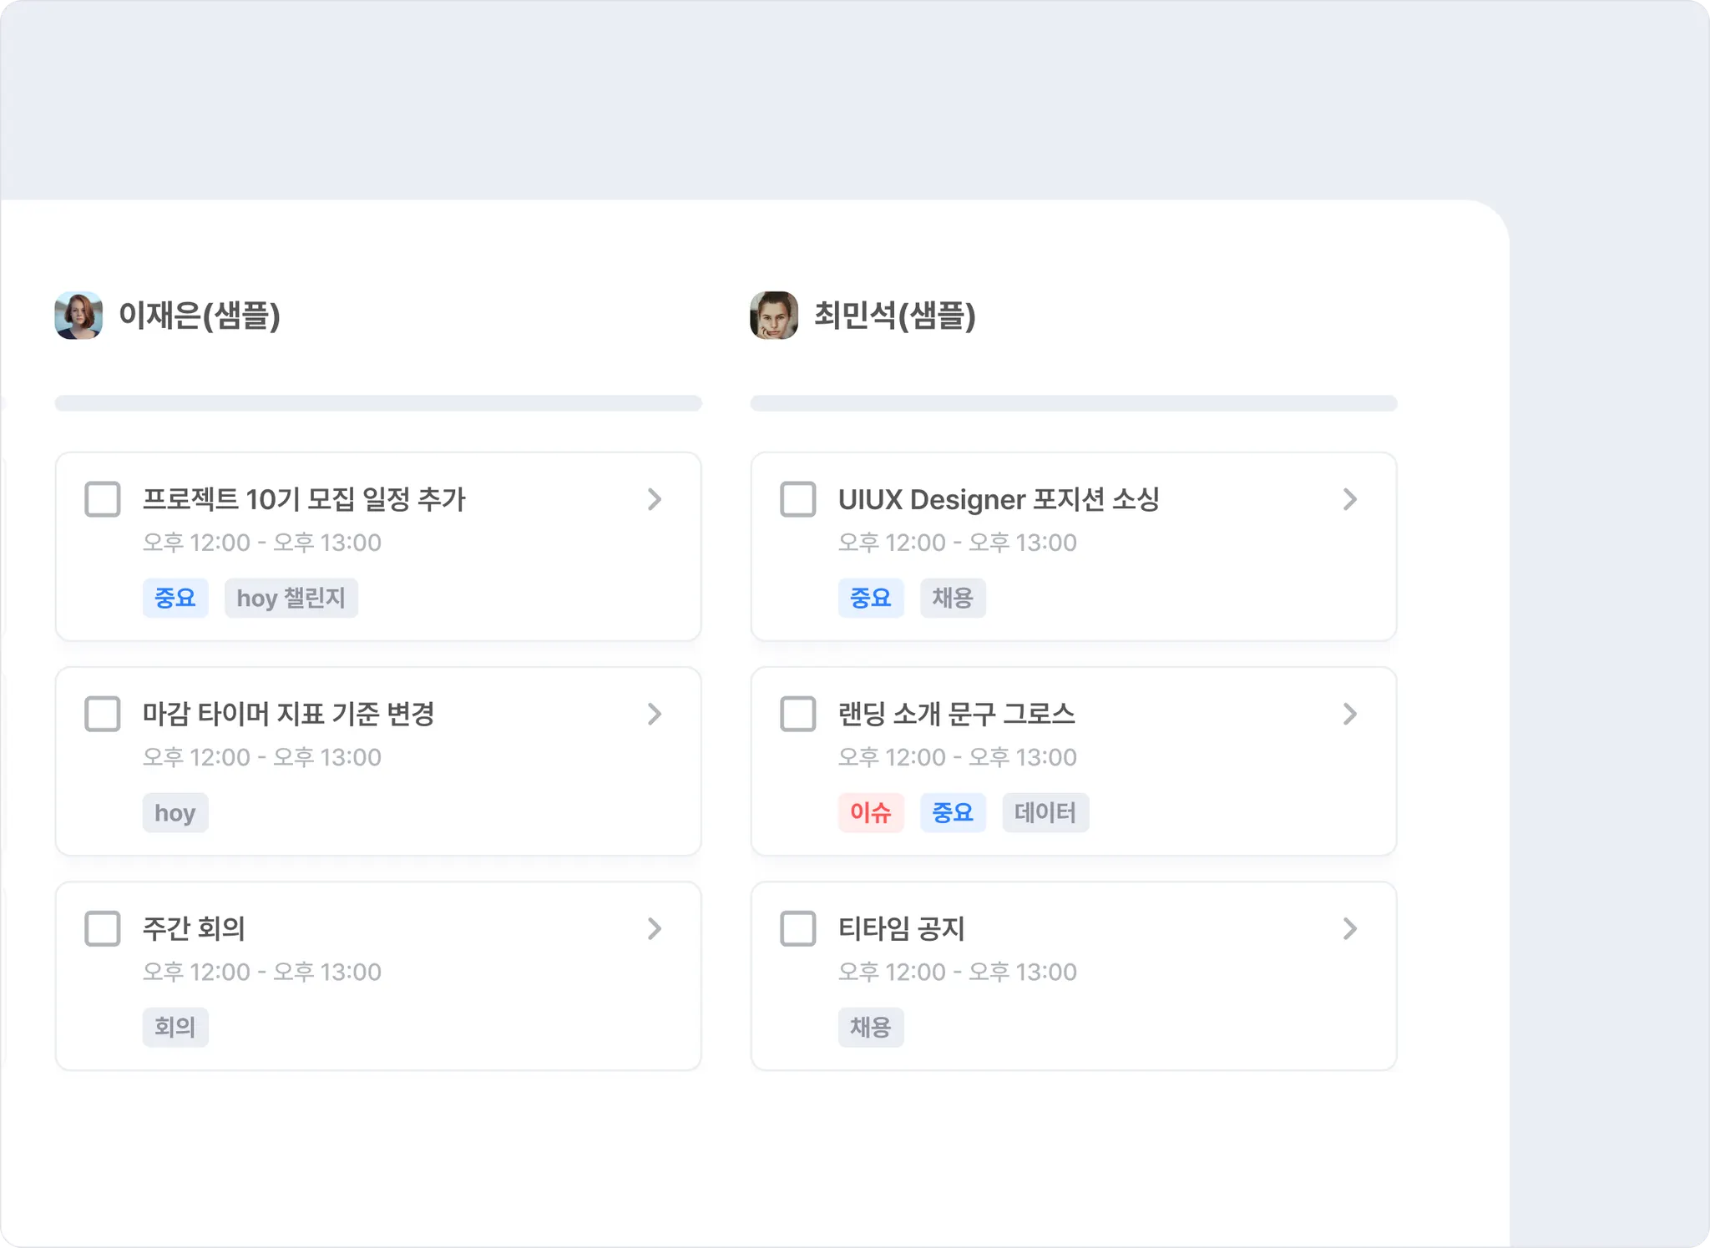Expand 프로젝트 10기 모집 일정 추가 chevron

tap(655, 499)
